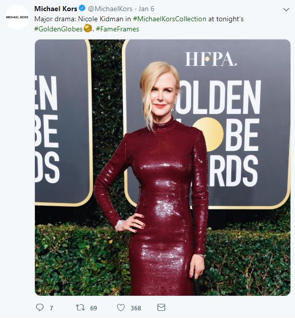Share tweet via envelope message icon
The width and height of the screenshot is (295, 318).
pyautogui.click(x=161, y=307)
